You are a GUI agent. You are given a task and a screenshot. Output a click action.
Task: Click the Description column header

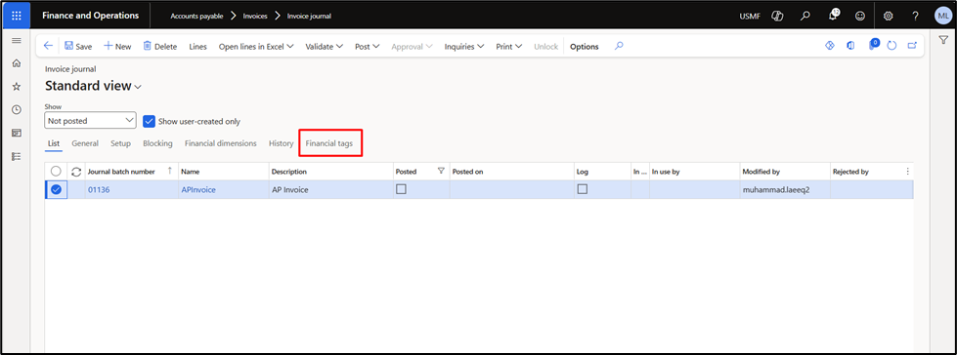click(x=289, y=172)
